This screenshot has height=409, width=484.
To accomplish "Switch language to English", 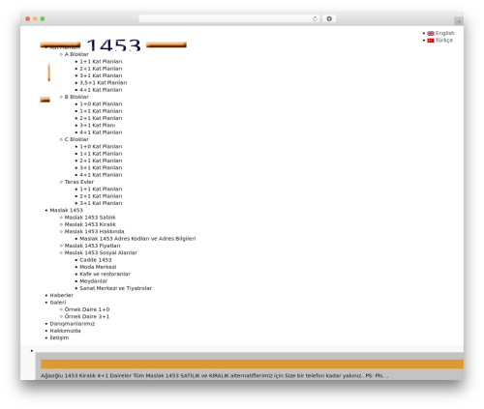I will 444,33.
